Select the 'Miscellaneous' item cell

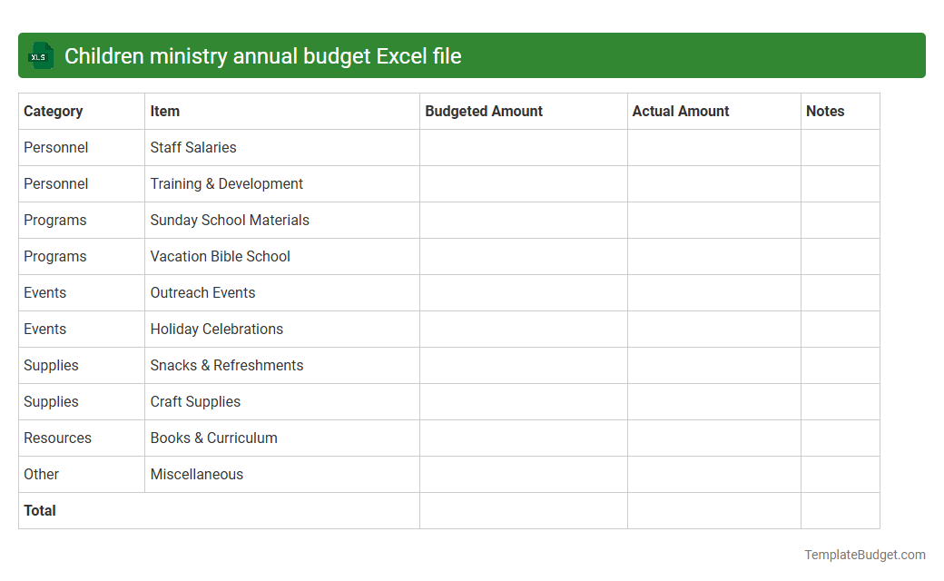tap(197, 474)
